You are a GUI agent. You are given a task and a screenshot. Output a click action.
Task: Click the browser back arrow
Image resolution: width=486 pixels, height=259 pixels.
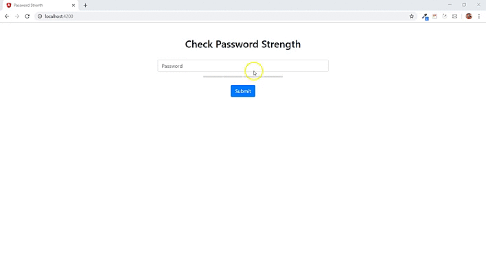[7, 16]
